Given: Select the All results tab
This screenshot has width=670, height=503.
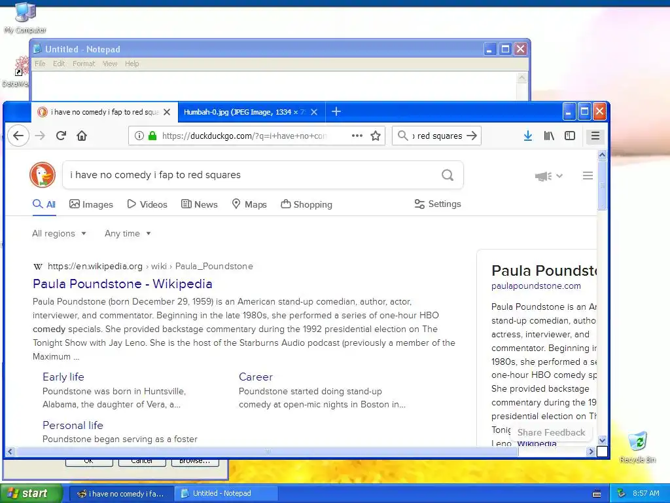Looking at the screenshot, I should [x=44, y=204].
